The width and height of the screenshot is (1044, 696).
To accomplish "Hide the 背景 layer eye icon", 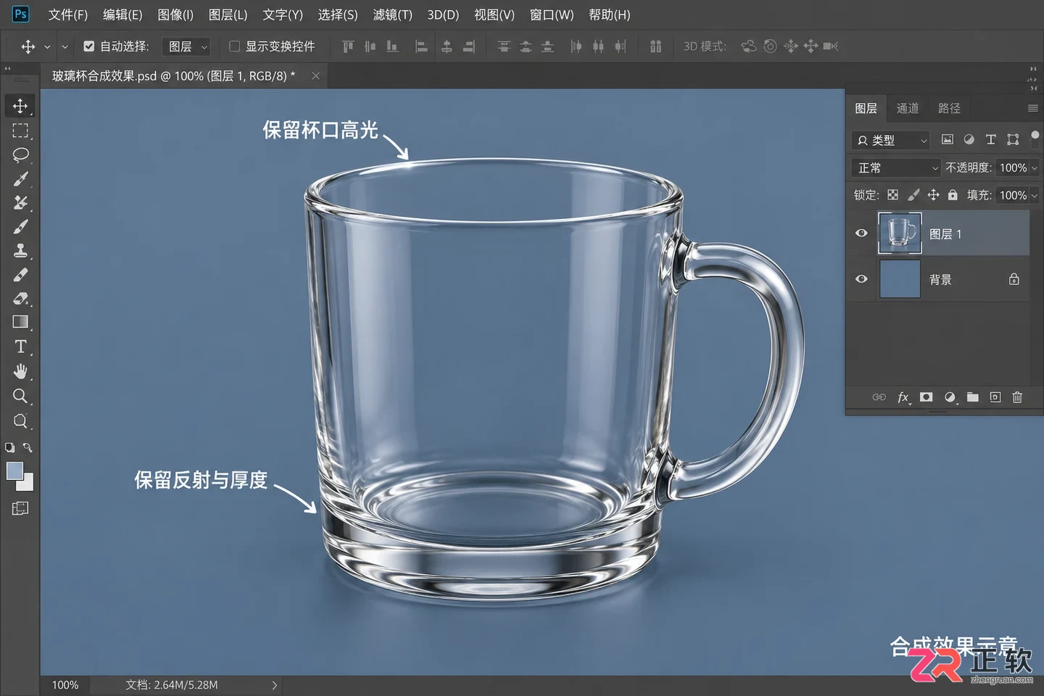I will click(861, 279).
